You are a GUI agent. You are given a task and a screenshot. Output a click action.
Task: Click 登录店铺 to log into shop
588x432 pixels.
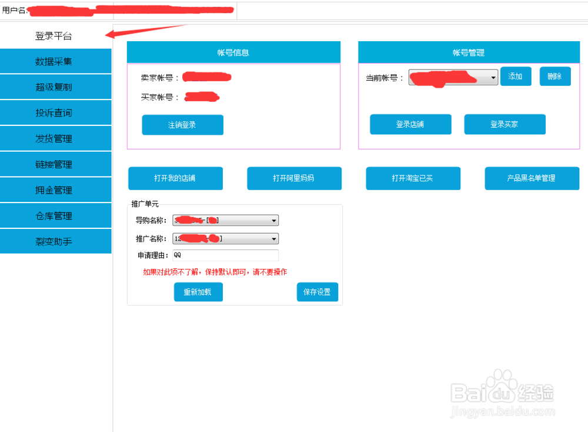410,124
